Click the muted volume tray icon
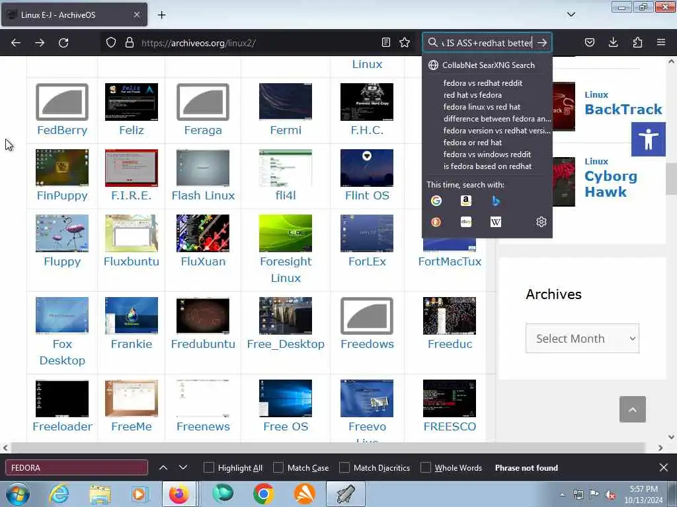This screenshot has height=507, width=677. [610, 494]
